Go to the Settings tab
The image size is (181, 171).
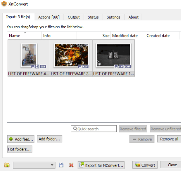[x=113, y=17]
